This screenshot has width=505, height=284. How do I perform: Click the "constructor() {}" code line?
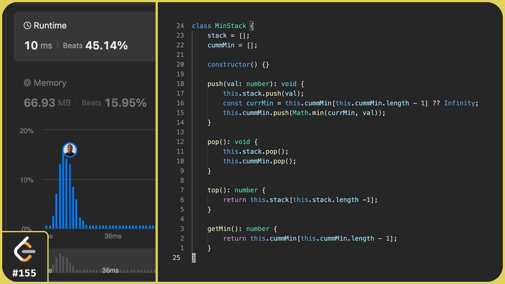pos(238,64)
